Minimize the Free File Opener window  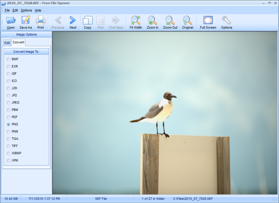[263, 3]
